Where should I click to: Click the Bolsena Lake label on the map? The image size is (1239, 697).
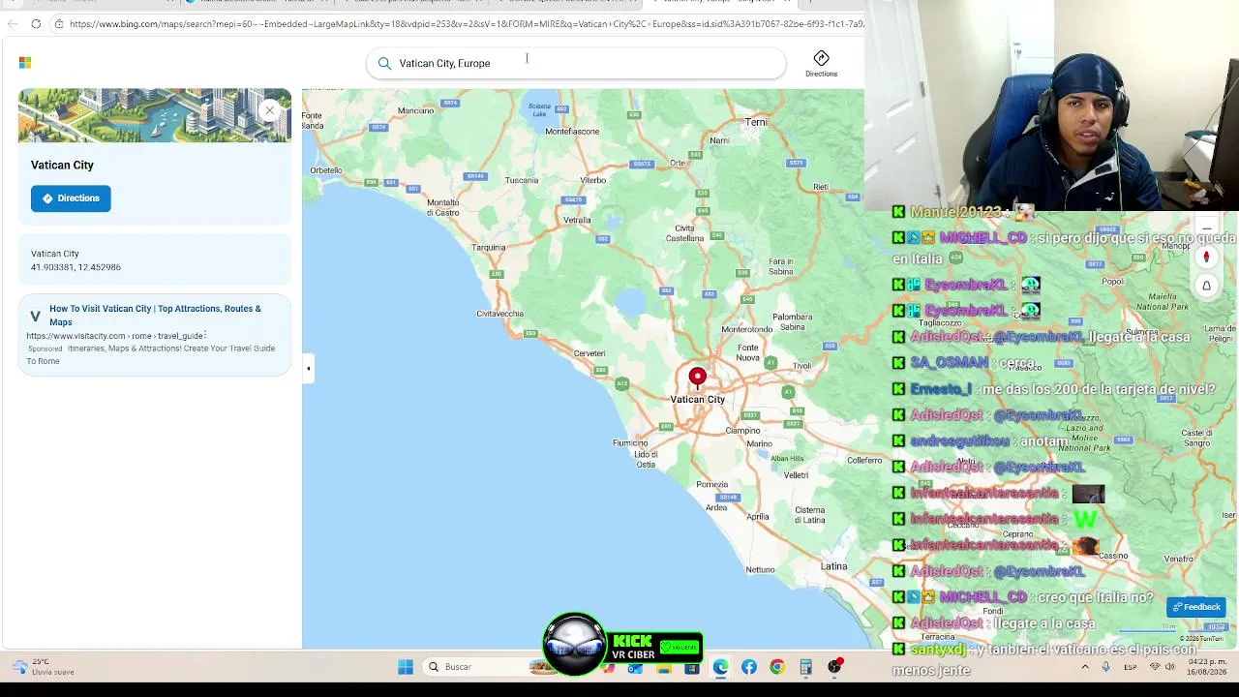coord(539,109)
